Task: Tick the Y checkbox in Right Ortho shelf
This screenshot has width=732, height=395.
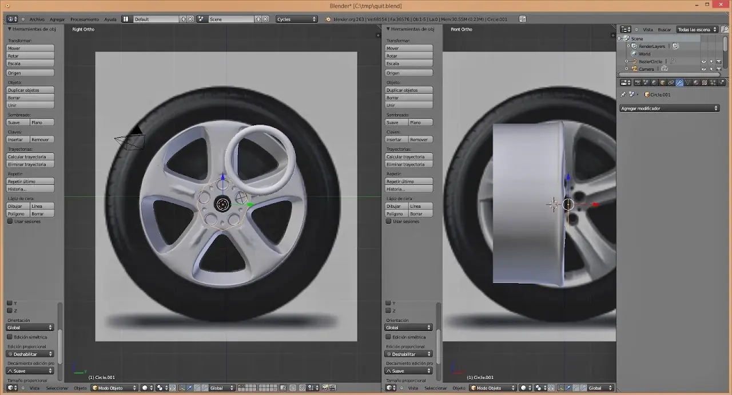Action: click(9, 303)
